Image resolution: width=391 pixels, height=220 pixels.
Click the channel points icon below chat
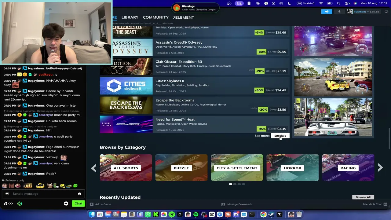[8, 204]
